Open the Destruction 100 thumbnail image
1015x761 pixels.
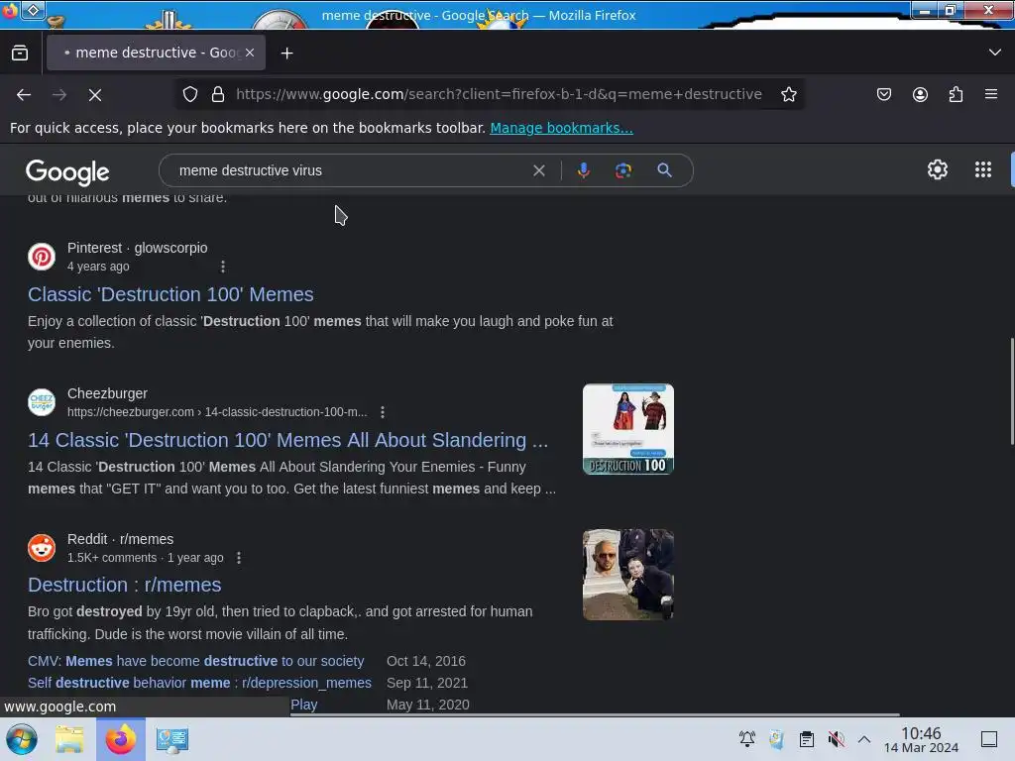pos(627,429)
